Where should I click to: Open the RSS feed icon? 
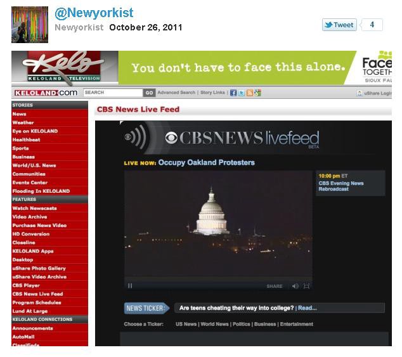click(x=249, y=93)
